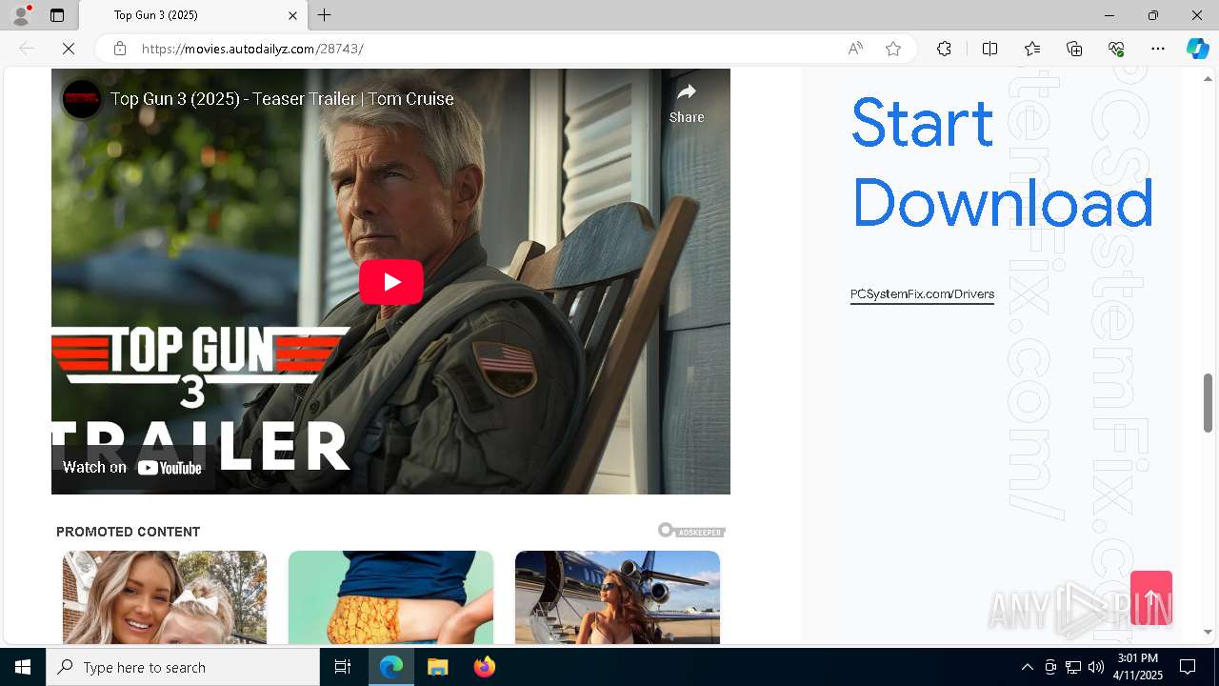Open the browser profile icon
Screen dimensions: 1219x686
21,15
